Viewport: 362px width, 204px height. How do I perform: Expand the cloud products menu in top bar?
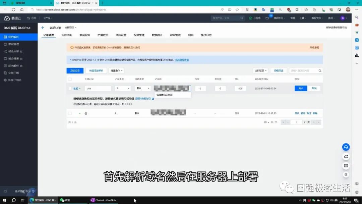[x=48, y=18]
